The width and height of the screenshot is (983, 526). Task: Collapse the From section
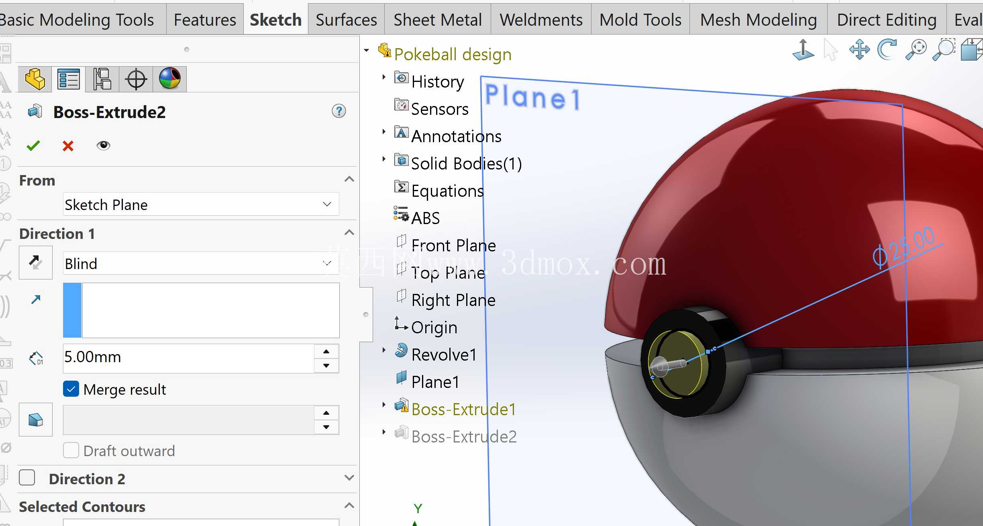[349, 179]
